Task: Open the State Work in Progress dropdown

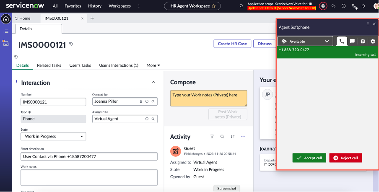Action: point(53,136)
